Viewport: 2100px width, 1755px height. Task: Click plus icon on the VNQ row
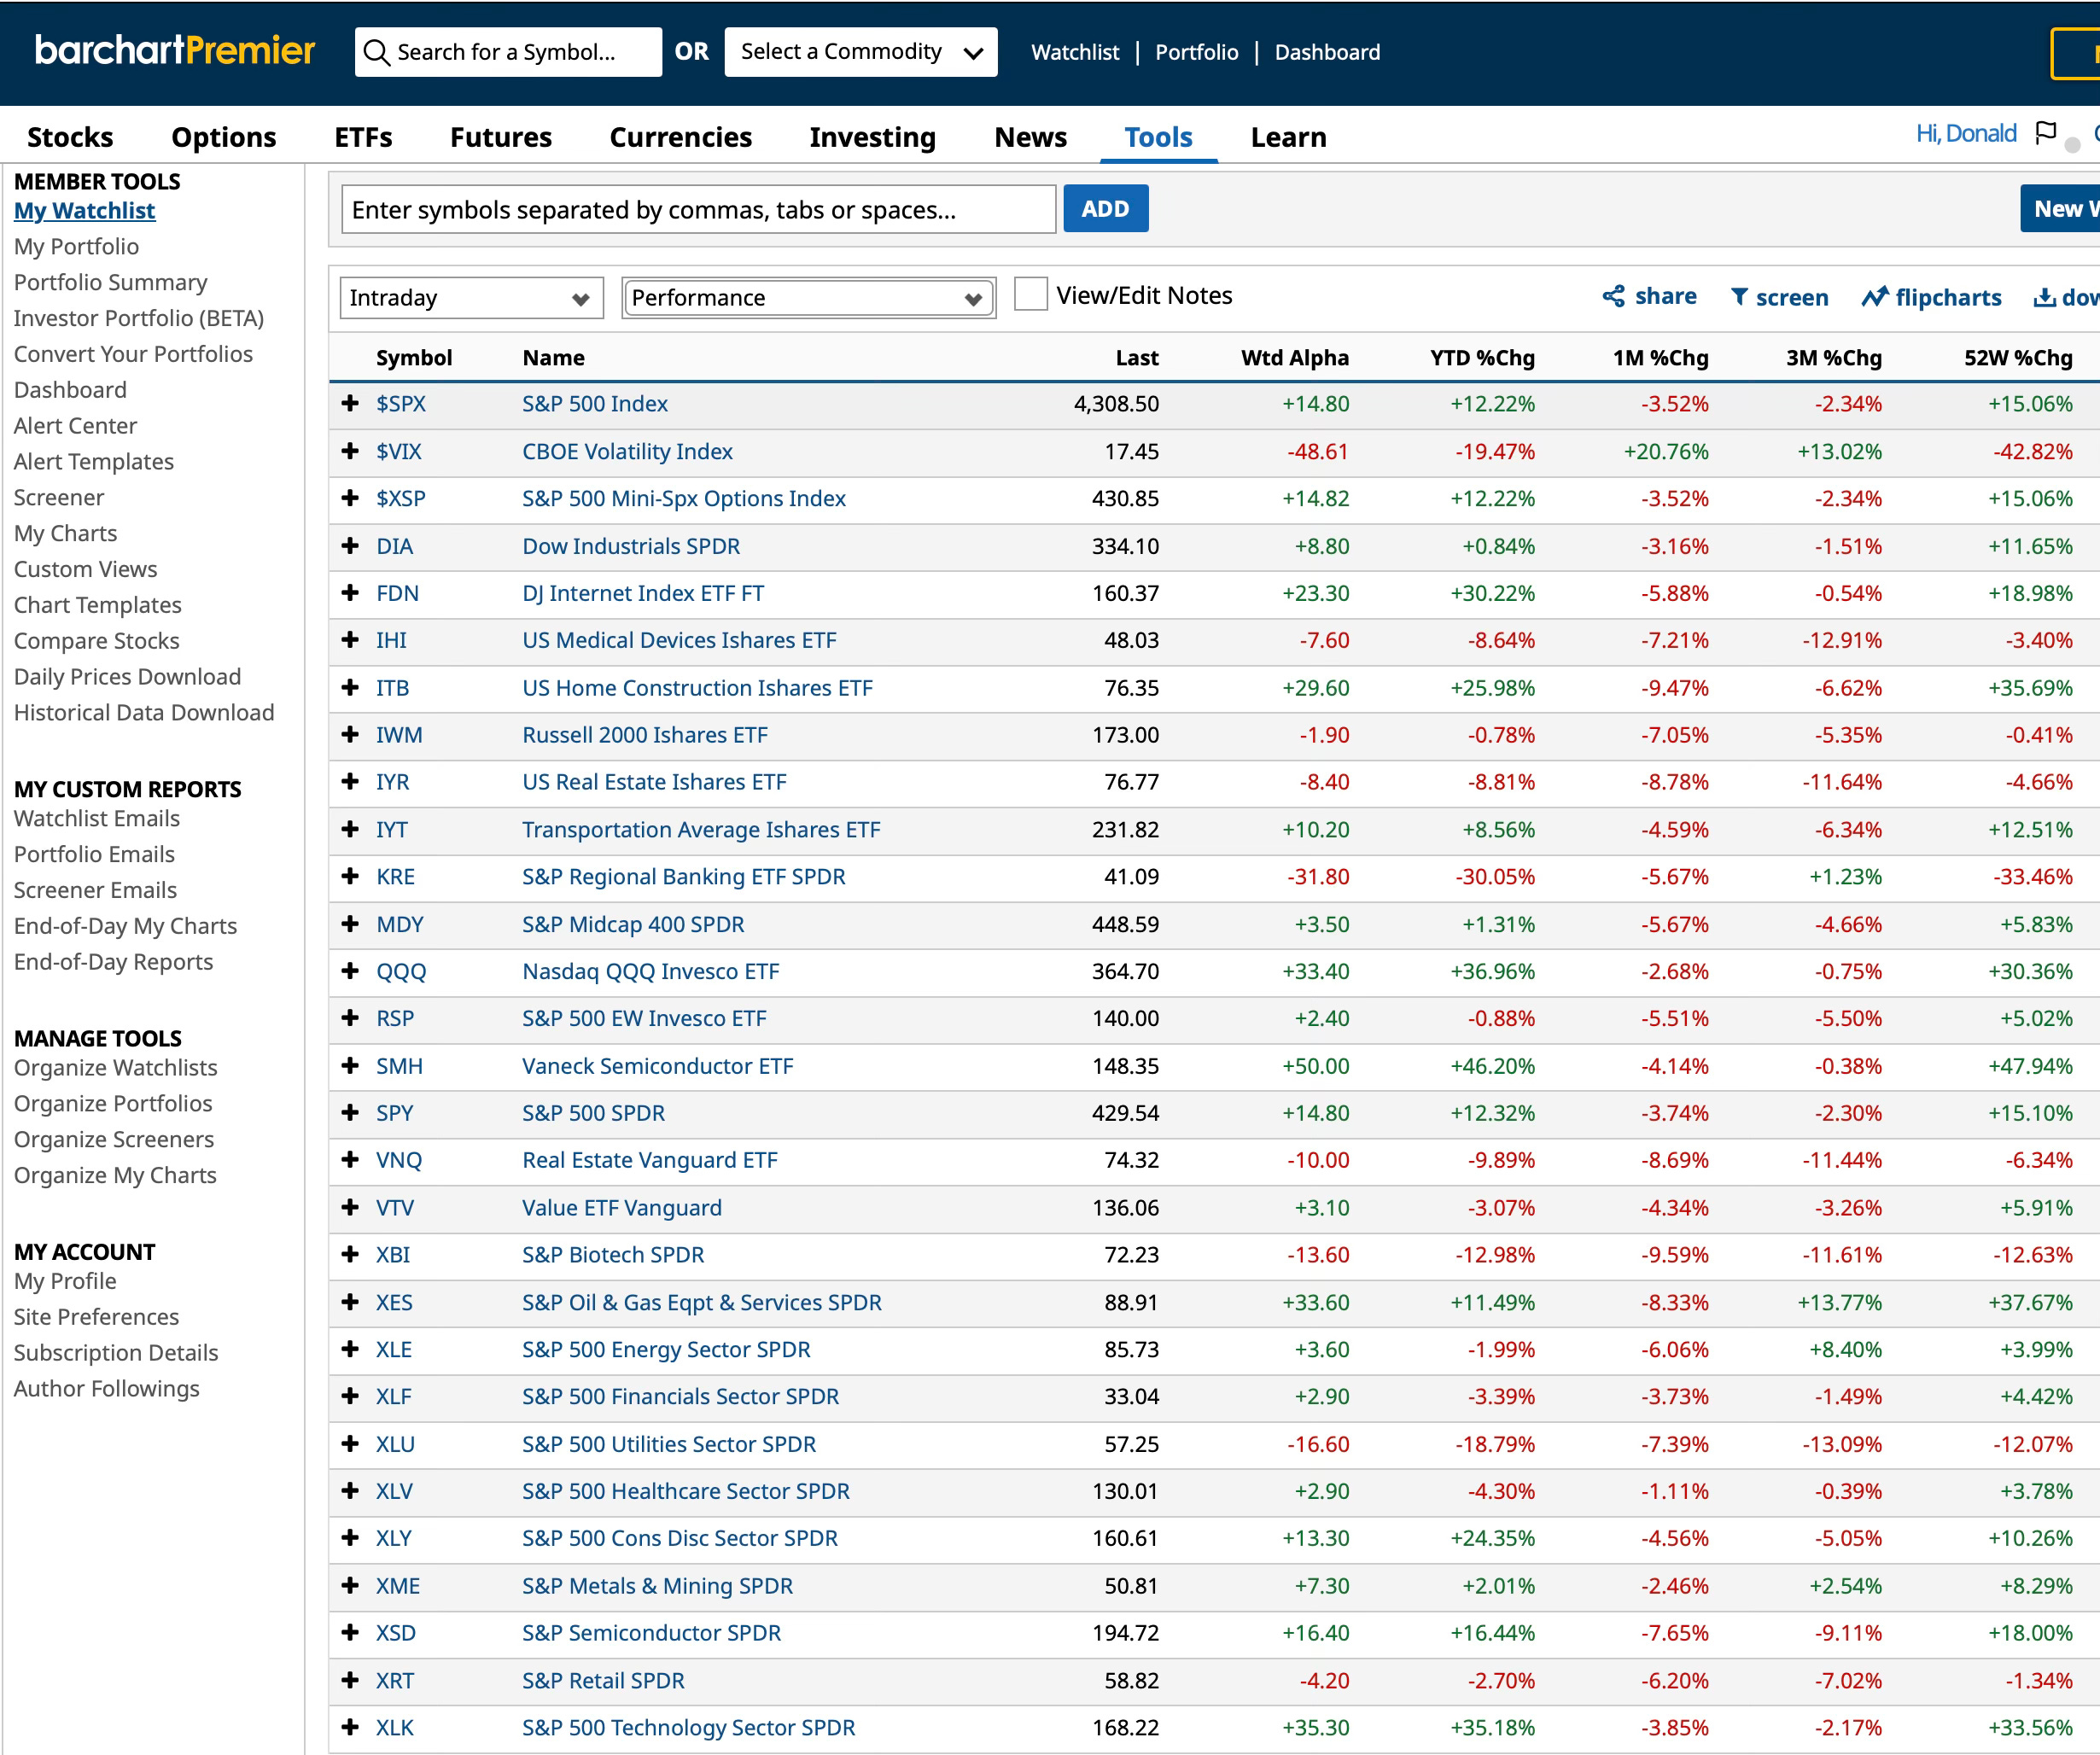tap(350, 1160)
